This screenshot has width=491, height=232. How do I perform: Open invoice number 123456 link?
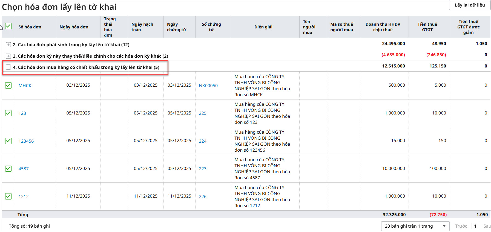pyautogui.click(x=26, y=141)
